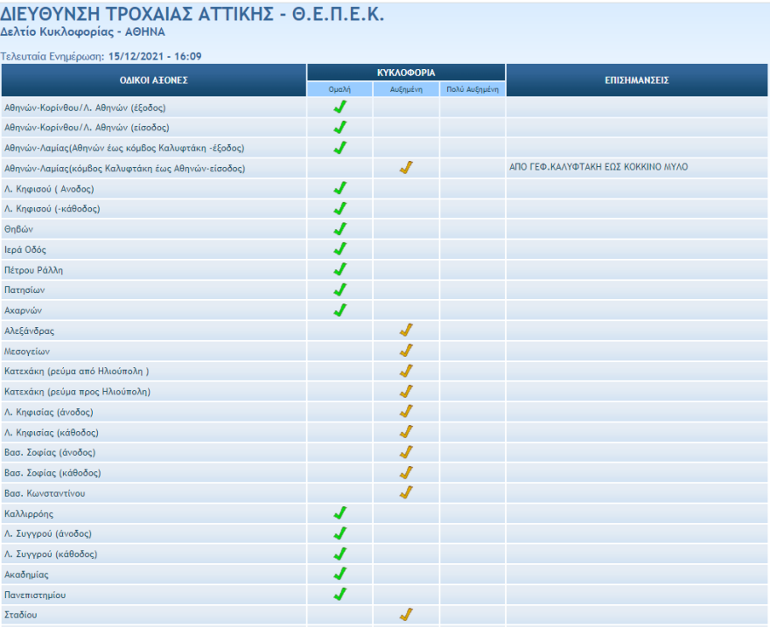This screenshot has height=627, width=770.
Task: Click yellow checkmark in Σταδίου row
Action: click(x=406, y=615)
